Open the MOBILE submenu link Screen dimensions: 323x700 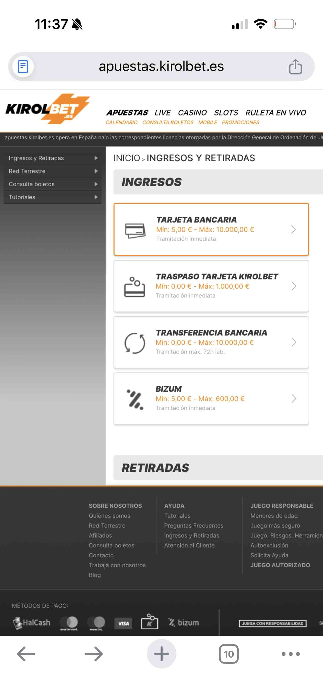(x=207, y=122)
